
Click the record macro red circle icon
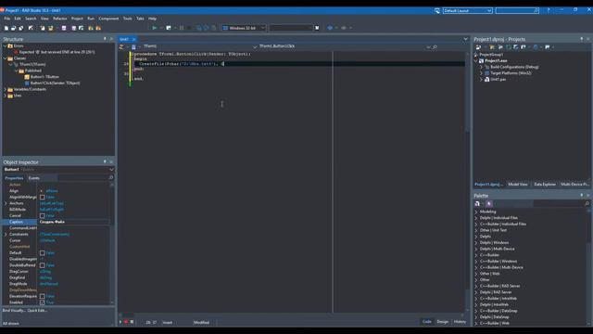126,322
